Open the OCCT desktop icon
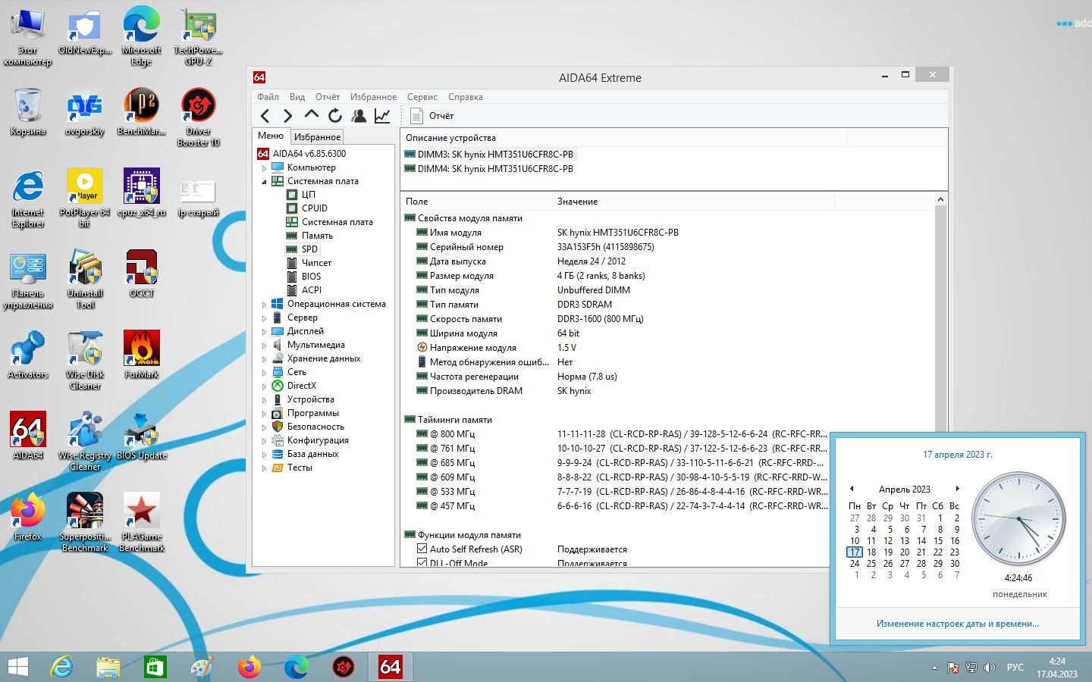1092x682 pixels. [x=141, y=274]
